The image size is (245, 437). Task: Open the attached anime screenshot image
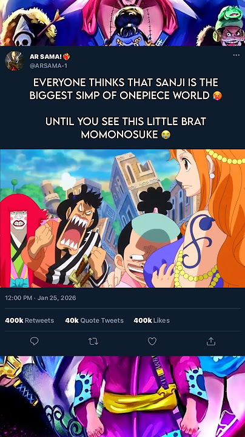click(x=122, y=218)
